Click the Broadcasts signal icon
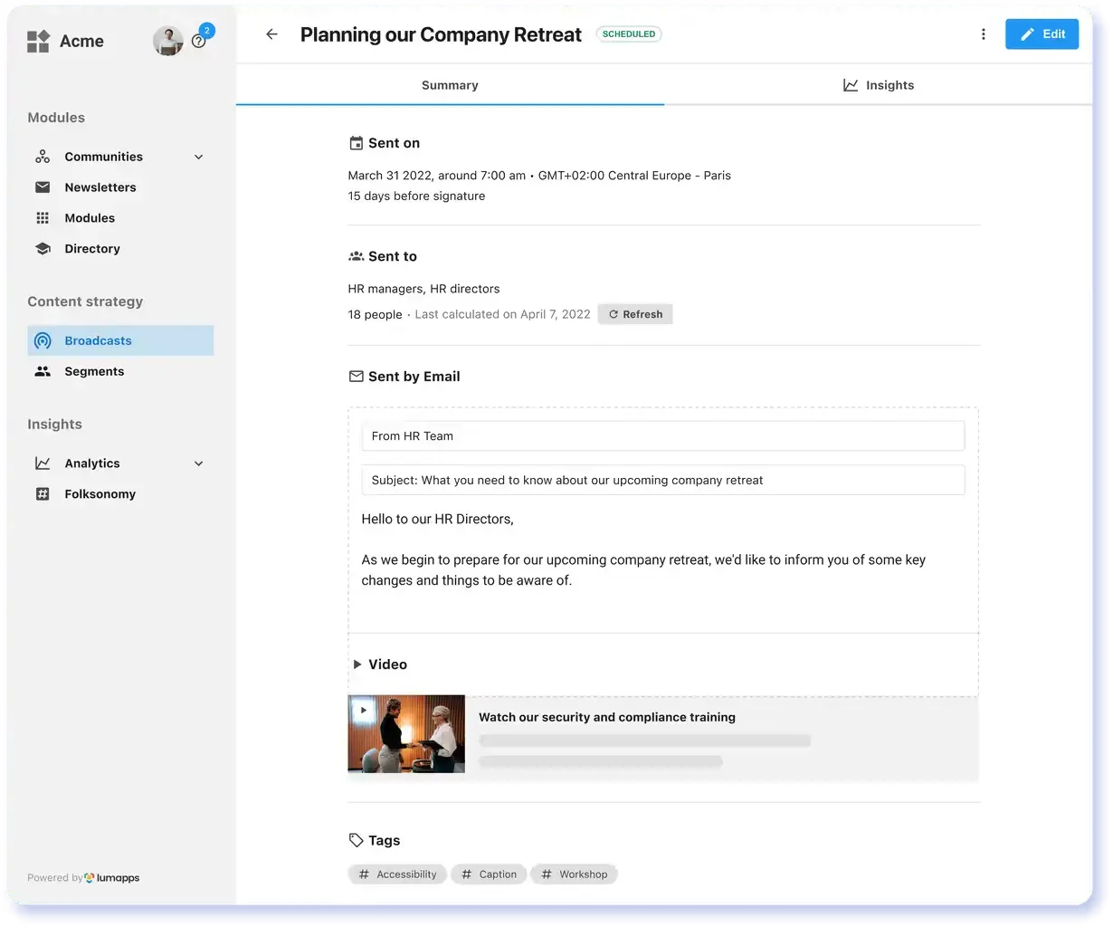This screenshot has width=1113, height=927. click(43, 341)
